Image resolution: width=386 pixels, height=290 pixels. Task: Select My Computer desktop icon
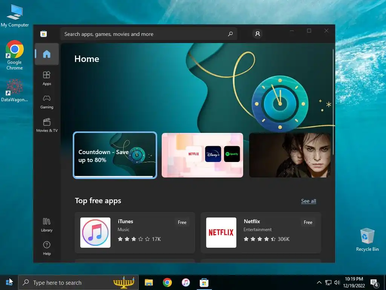coord(15,15)
